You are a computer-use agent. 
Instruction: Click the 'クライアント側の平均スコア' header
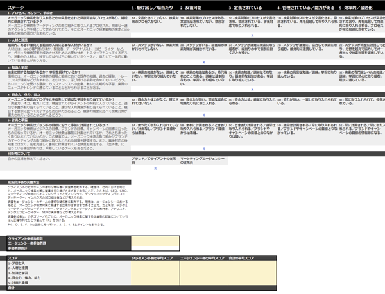click(152, 258)
